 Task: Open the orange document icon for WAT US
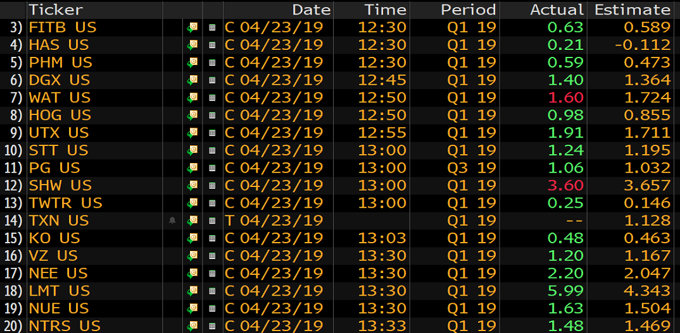click(192, 97)
